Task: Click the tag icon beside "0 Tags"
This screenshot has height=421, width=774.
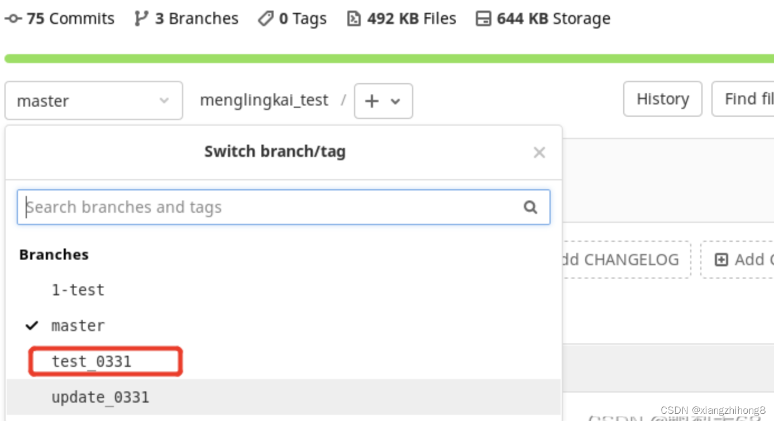Action: 265,18
